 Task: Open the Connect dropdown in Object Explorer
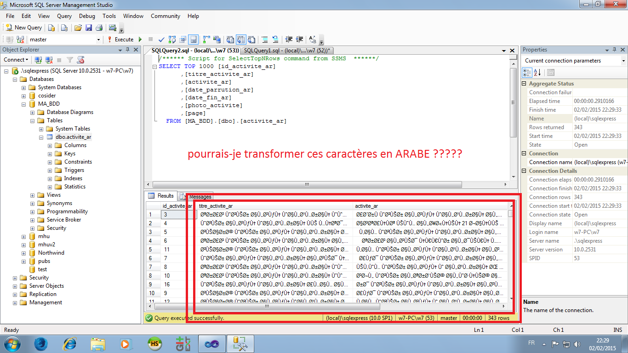pos(16,60)
